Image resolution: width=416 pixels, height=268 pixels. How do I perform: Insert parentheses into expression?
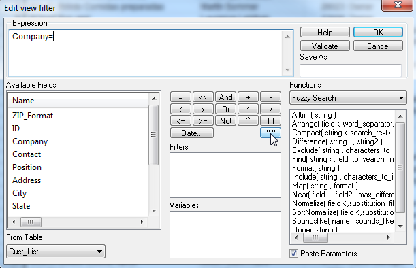click(x=270, y=121)
